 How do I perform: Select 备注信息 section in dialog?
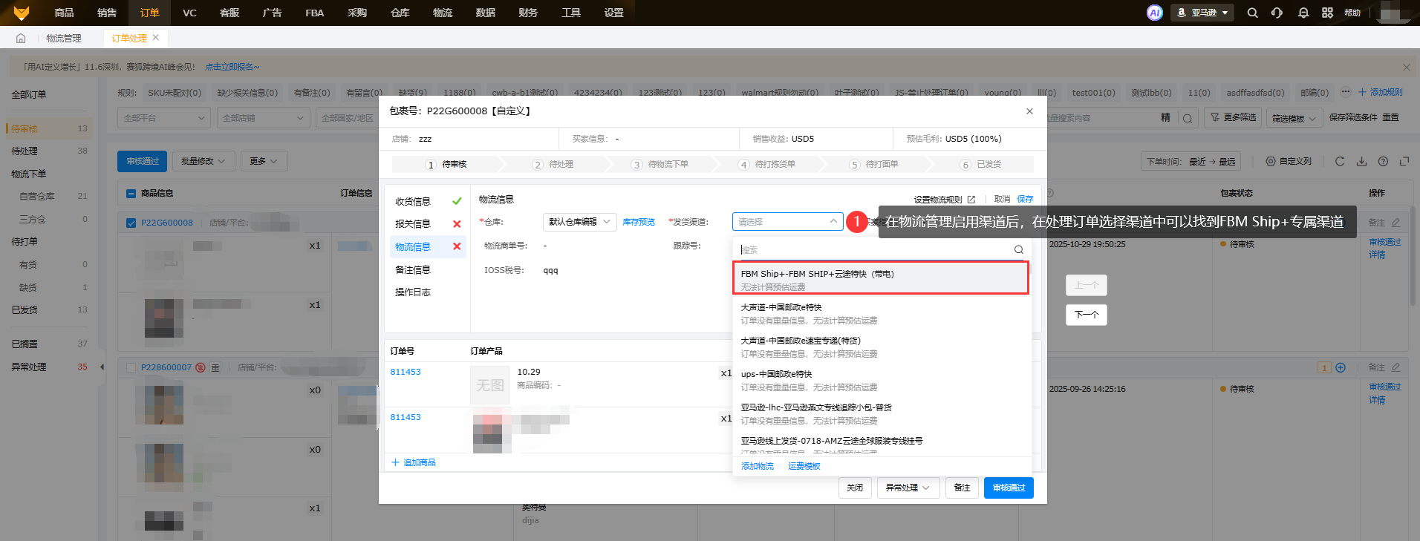[413, 270]
